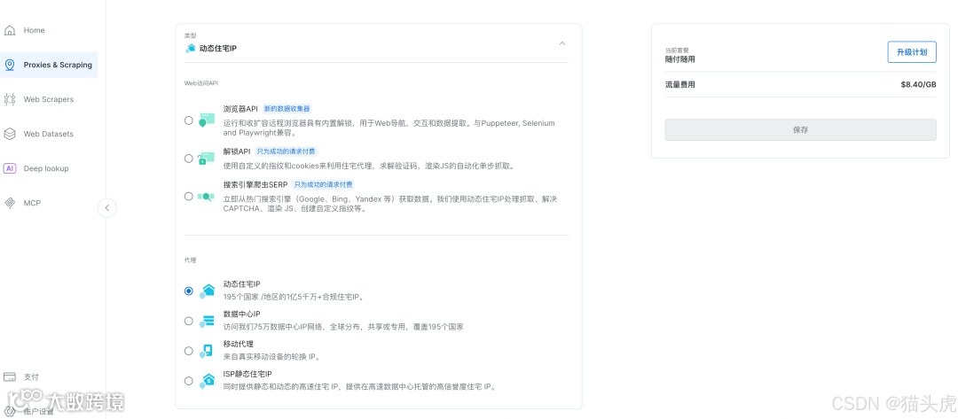958x419 pixels.
Task: Select the ISP静态住宅IP radio button
Action: (x=189, y=381)
